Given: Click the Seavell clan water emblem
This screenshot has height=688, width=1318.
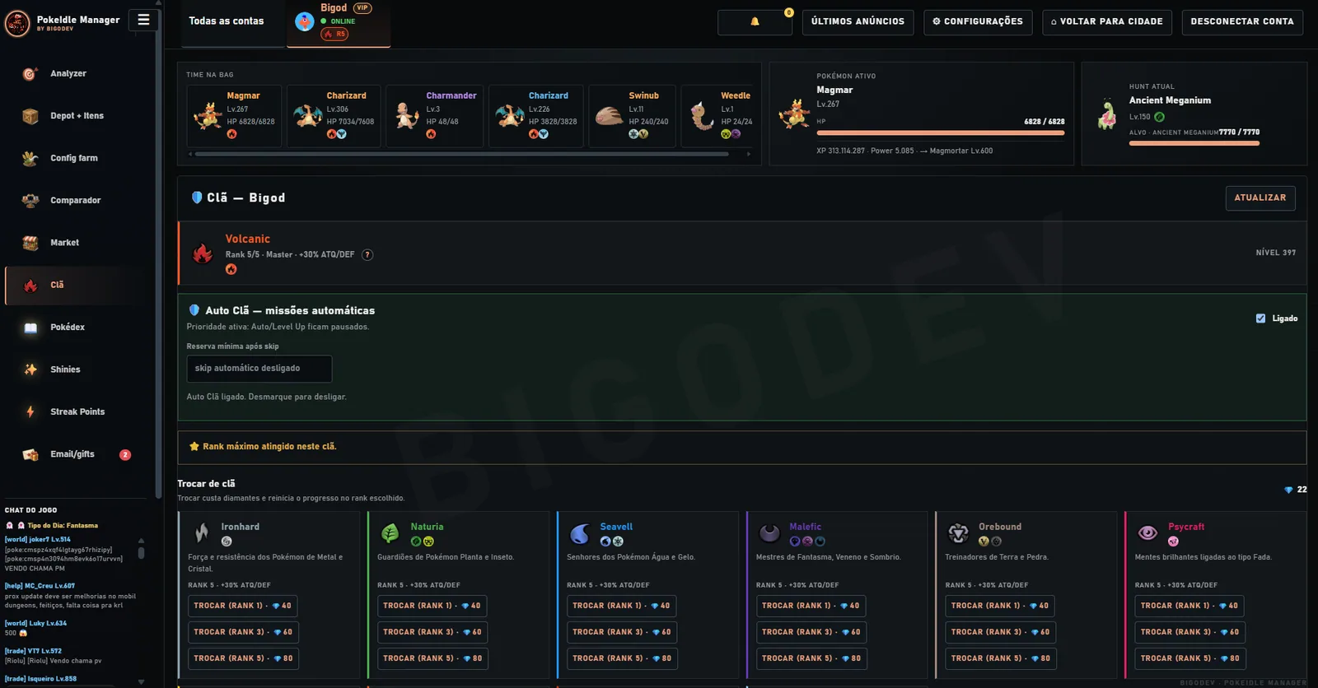Looking at the screenshot, I should pyautogui.click(x=580, y=534).
